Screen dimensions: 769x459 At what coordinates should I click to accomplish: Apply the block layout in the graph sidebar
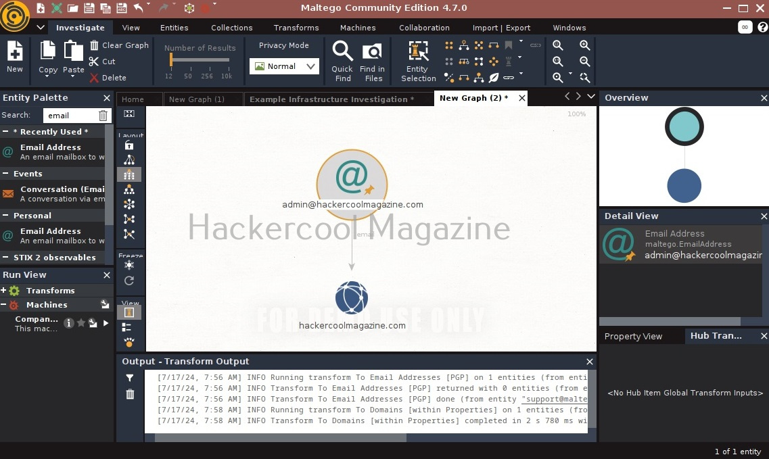coord(129,174)
